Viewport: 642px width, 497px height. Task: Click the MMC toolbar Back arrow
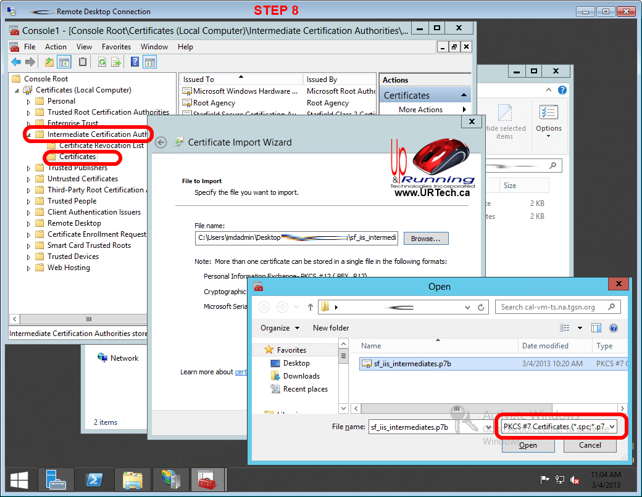[15, 62]
